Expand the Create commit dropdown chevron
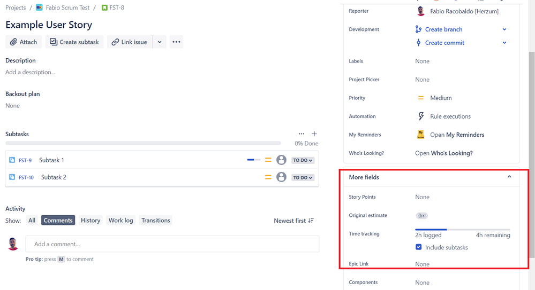 (x=504, y=43)
